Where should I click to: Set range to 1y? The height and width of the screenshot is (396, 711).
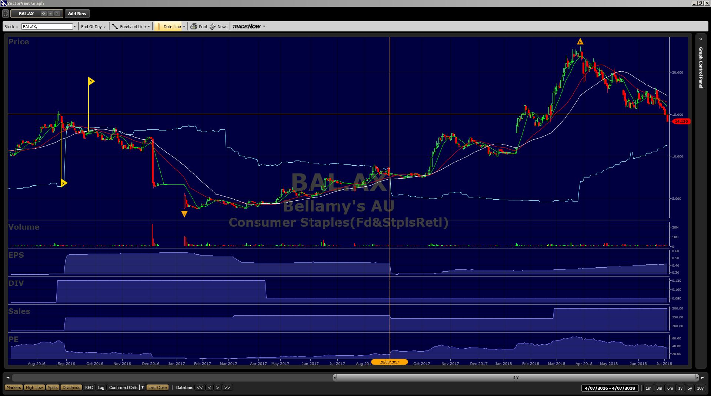[x=680, y=388]
